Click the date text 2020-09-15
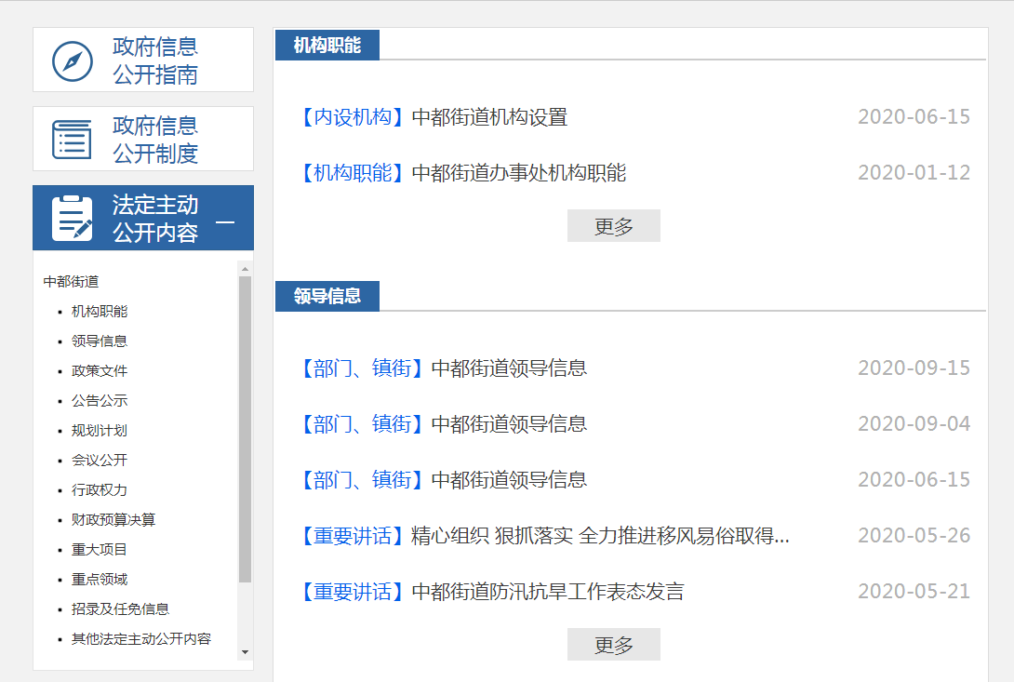 (914, 368)
